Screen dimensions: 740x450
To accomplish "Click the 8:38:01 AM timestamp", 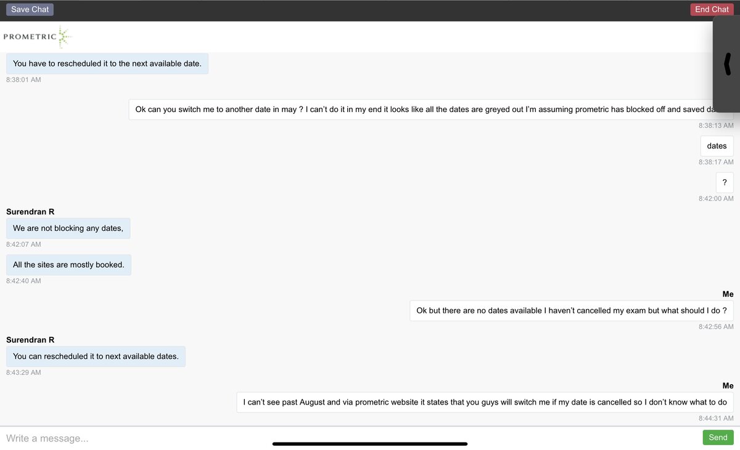I will click(23, 79).
